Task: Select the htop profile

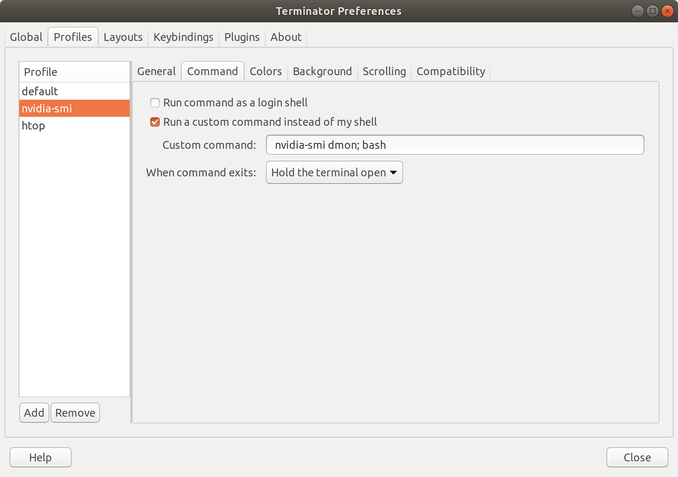Action: [75, 125]
